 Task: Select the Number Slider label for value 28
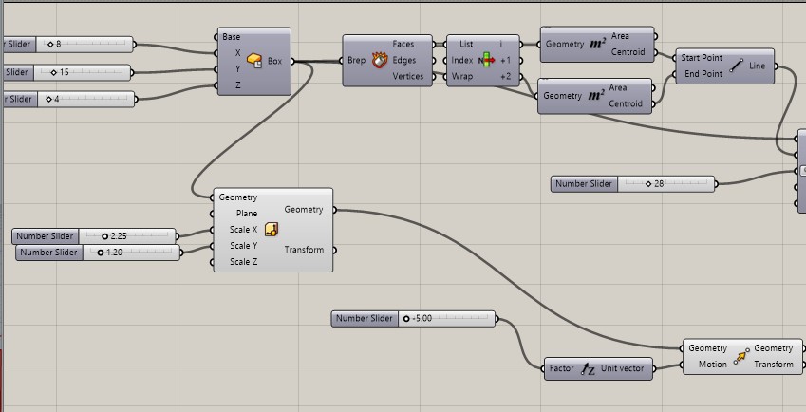(584, 183)
